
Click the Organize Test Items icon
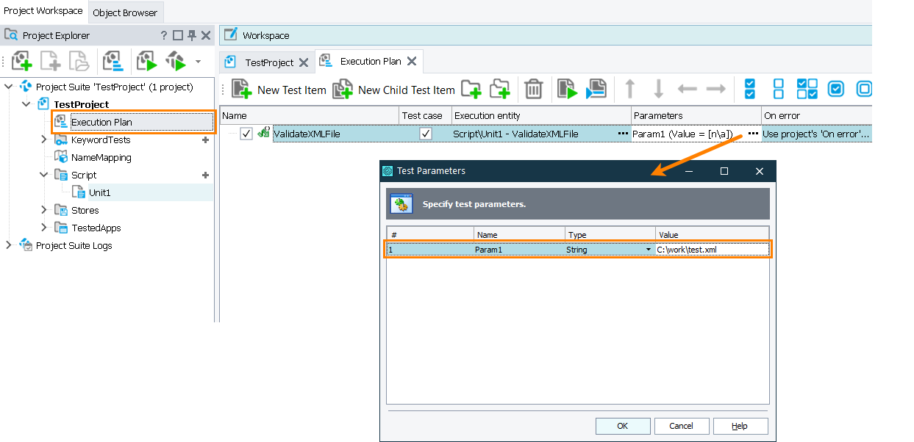(114, 61)
